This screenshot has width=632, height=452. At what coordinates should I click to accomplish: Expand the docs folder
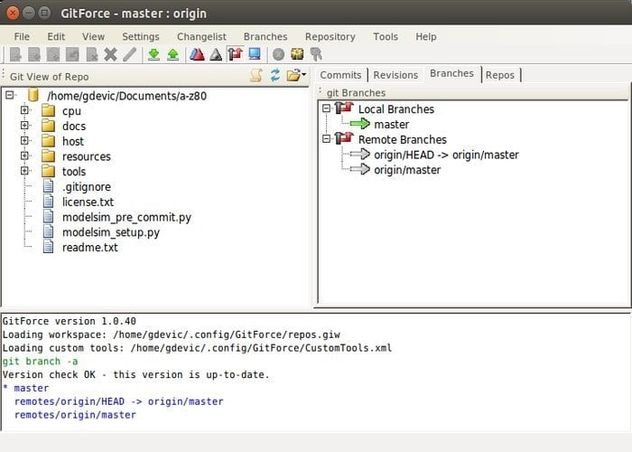tap(24, 126)
